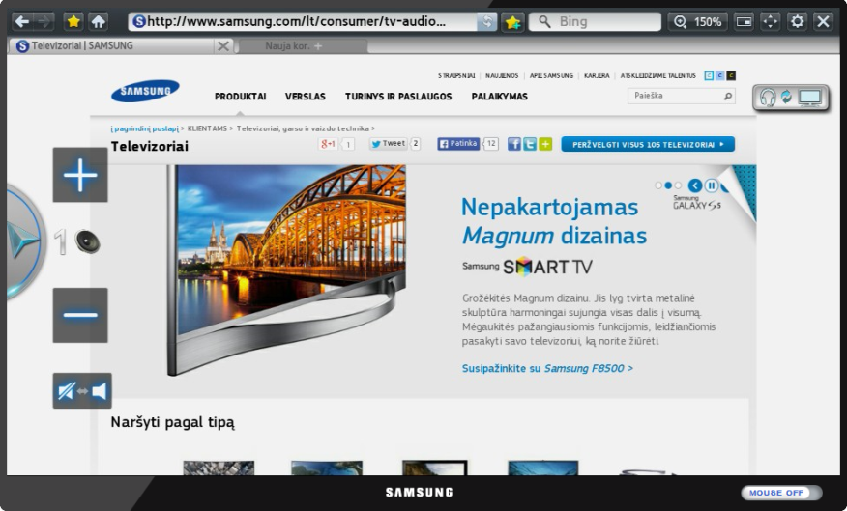The image size is (847, 511).
Task: Click PERŽVELGTI VISUS 105 TELEVIZORIAI button
Action: pos(648,145)
